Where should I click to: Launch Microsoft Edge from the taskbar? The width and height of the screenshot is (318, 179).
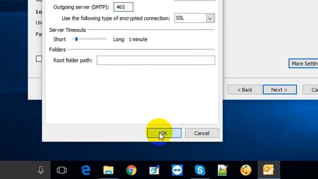tap(85, 170)
